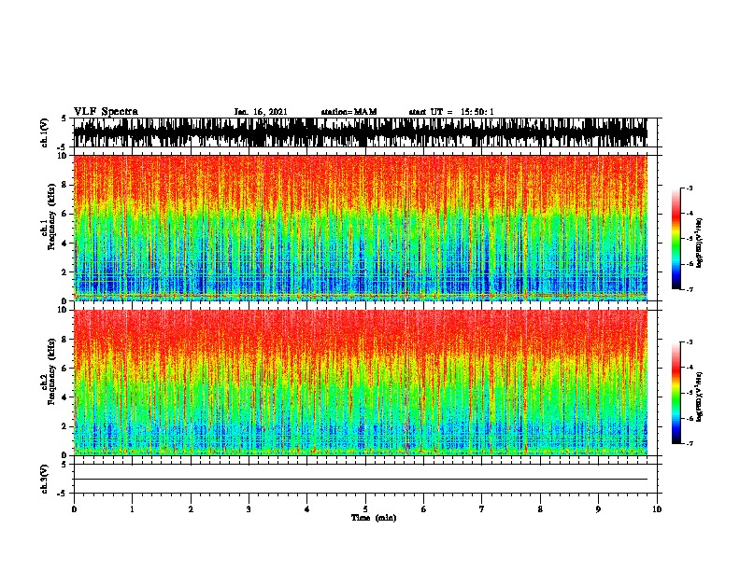Click the '6' kHz tick on ch.1 spectrogram
740x571 pixels.
coord(64,214)
